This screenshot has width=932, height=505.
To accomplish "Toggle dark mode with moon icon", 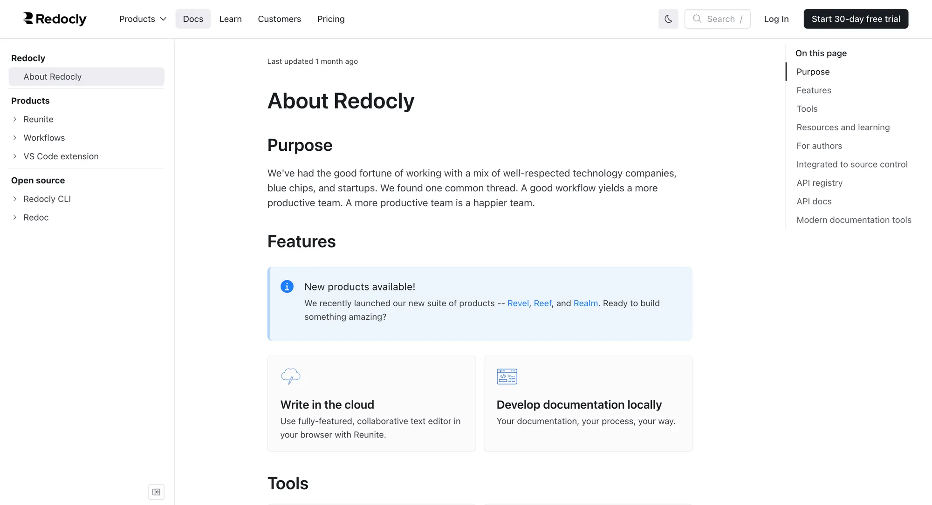I will (x=668, y=19).
